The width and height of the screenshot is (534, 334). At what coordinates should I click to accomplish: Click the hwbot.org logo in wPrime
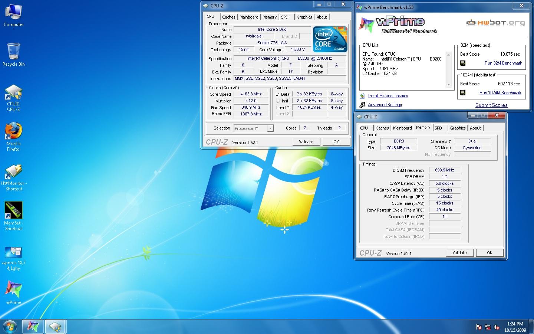point(496,22)
